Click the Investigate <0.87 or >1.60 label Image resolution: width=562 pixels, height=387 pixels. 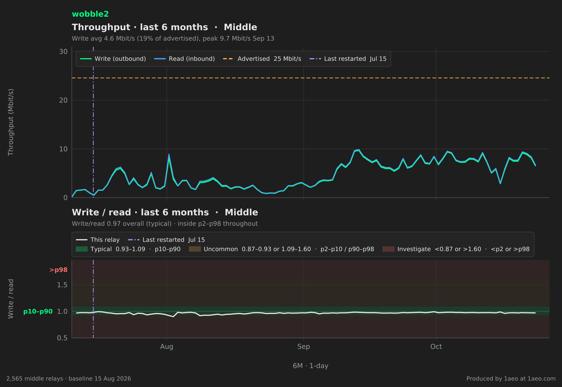[x=463, y=249]
